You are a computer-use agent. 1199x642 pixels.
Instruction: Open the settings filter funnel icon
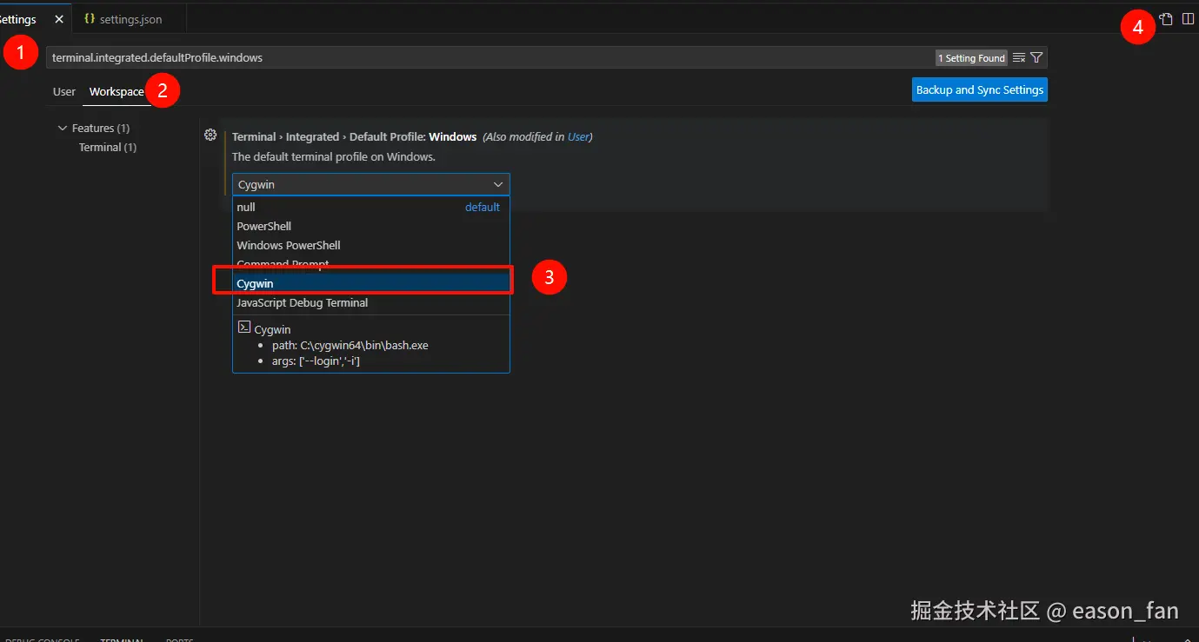tap(1036, 58)
